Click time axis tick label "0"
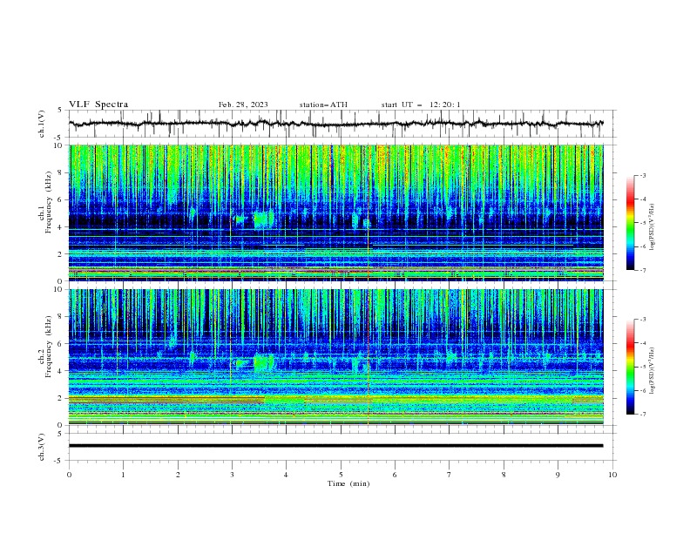690x533 pixels. tap(69, 475)
